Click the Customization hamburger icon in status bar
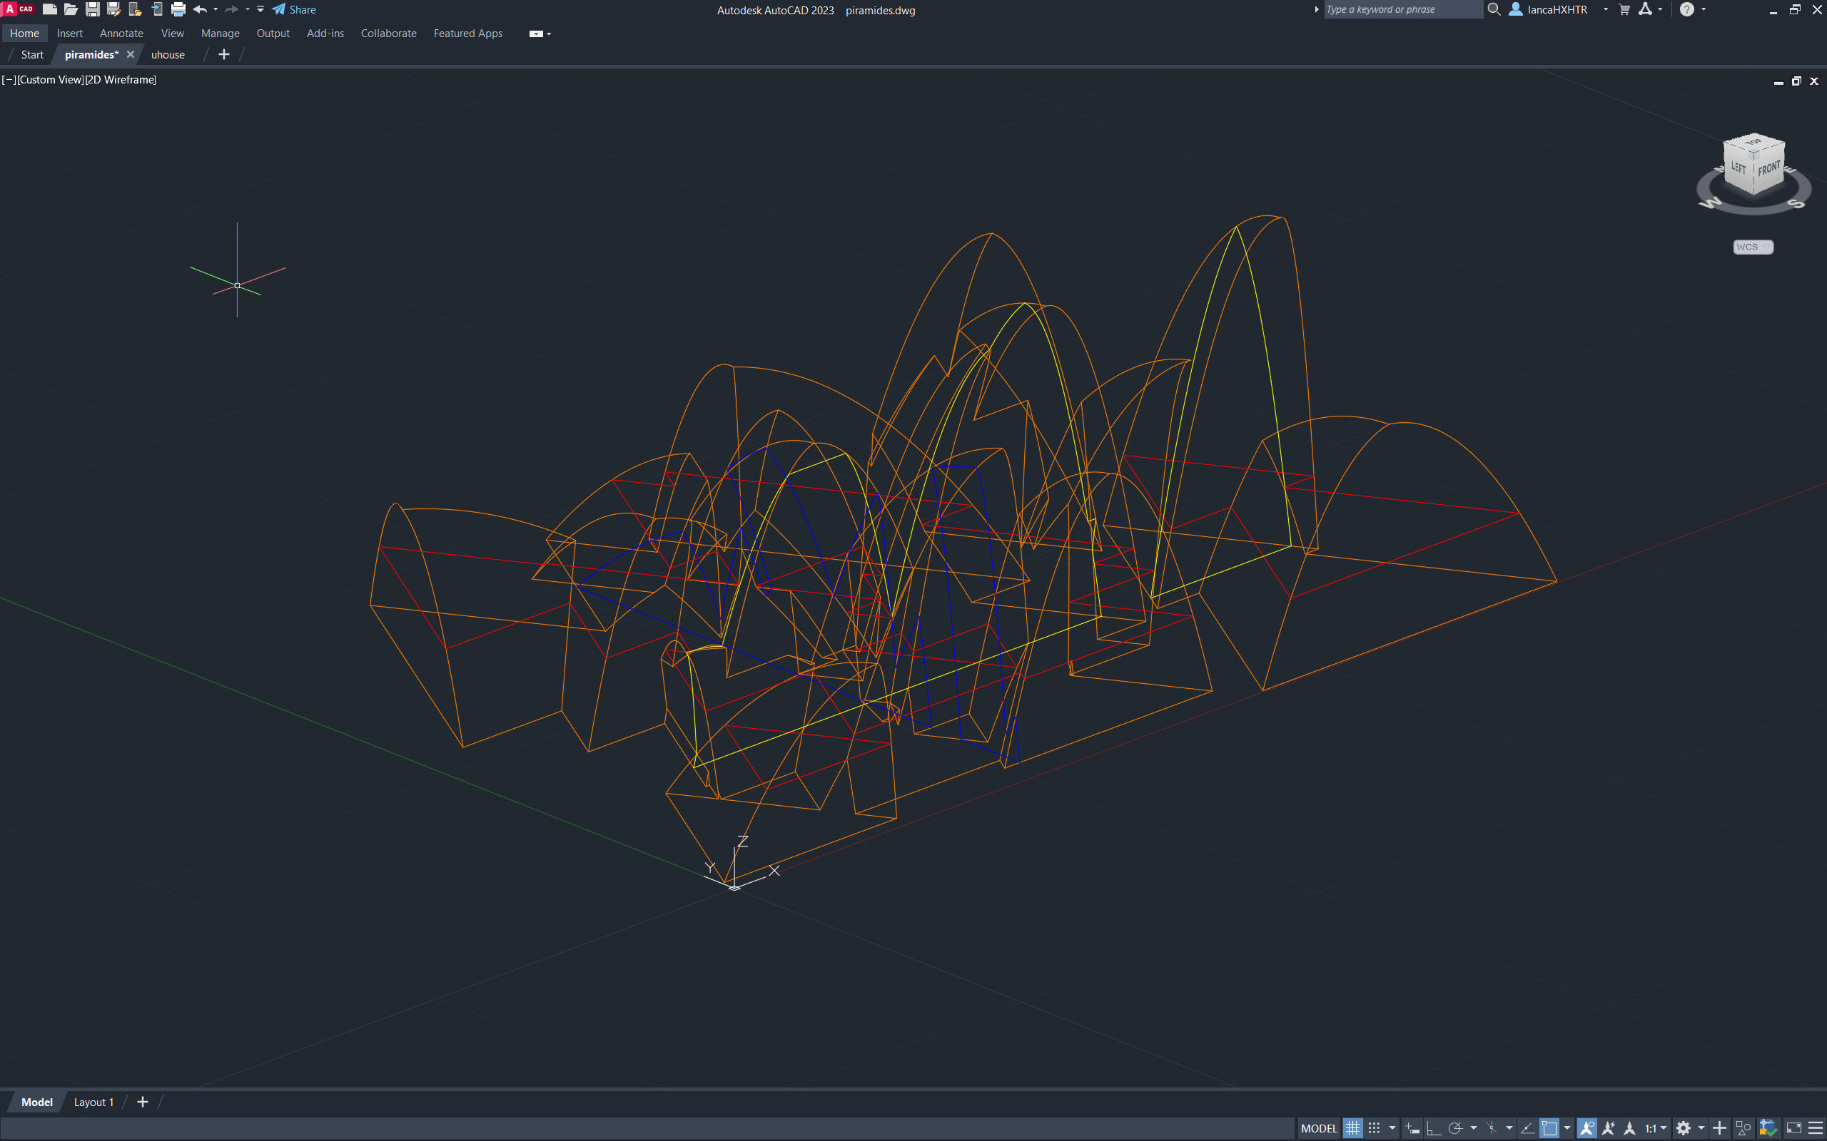Image resolution: width=1827 pixels, height=1141 pixels. click(1816, 1128)
